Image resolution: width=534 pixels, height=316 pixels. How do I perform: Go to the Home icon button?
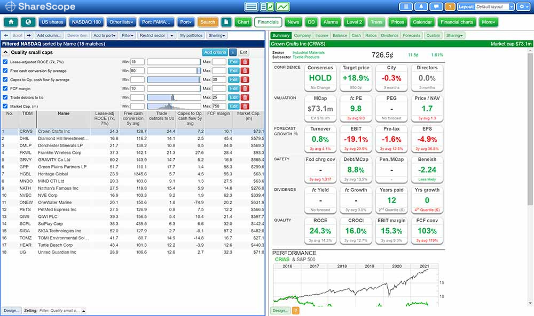11,22
